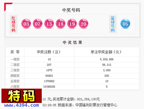Click red ball number 19
This screenshot has height=109, width=144.
coord(72,24)
